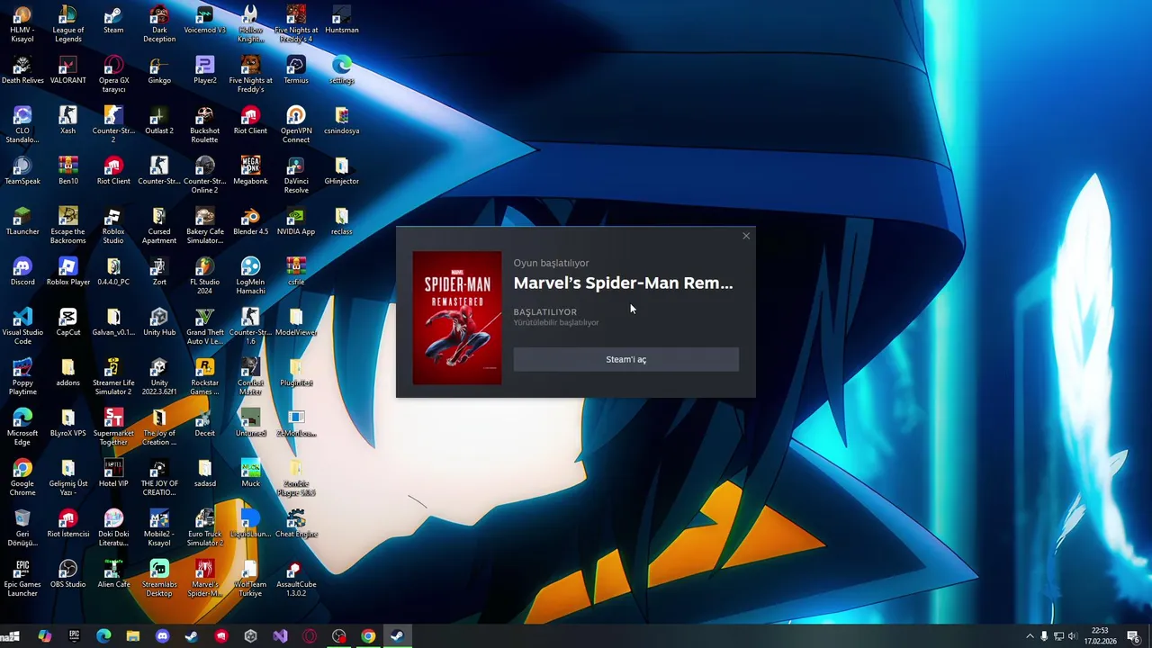
Task: Select the DaVinci Resolve desktop icon
Action: tap(296, 175)
